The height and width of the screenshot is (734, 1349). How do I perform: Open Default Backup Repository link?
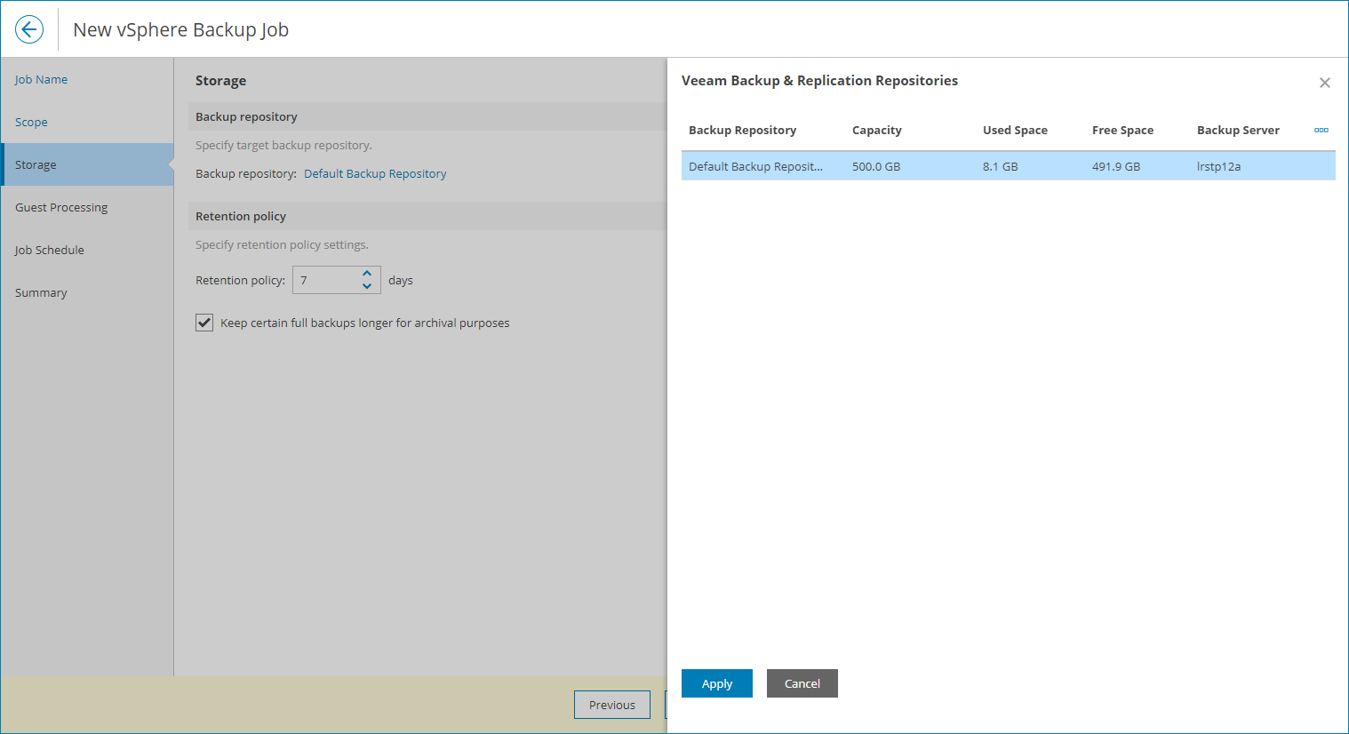(375, 173)
